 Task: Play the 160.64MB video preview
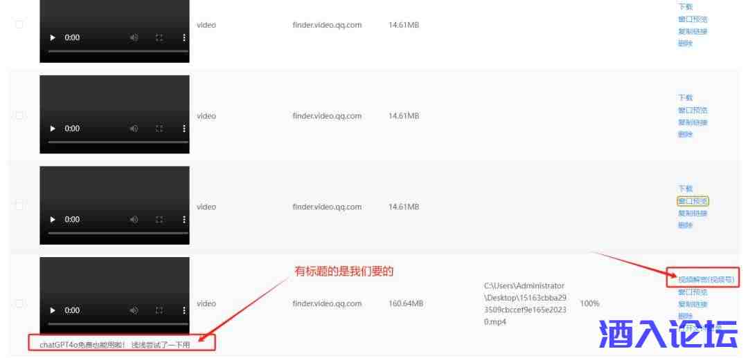pos(53,310)
